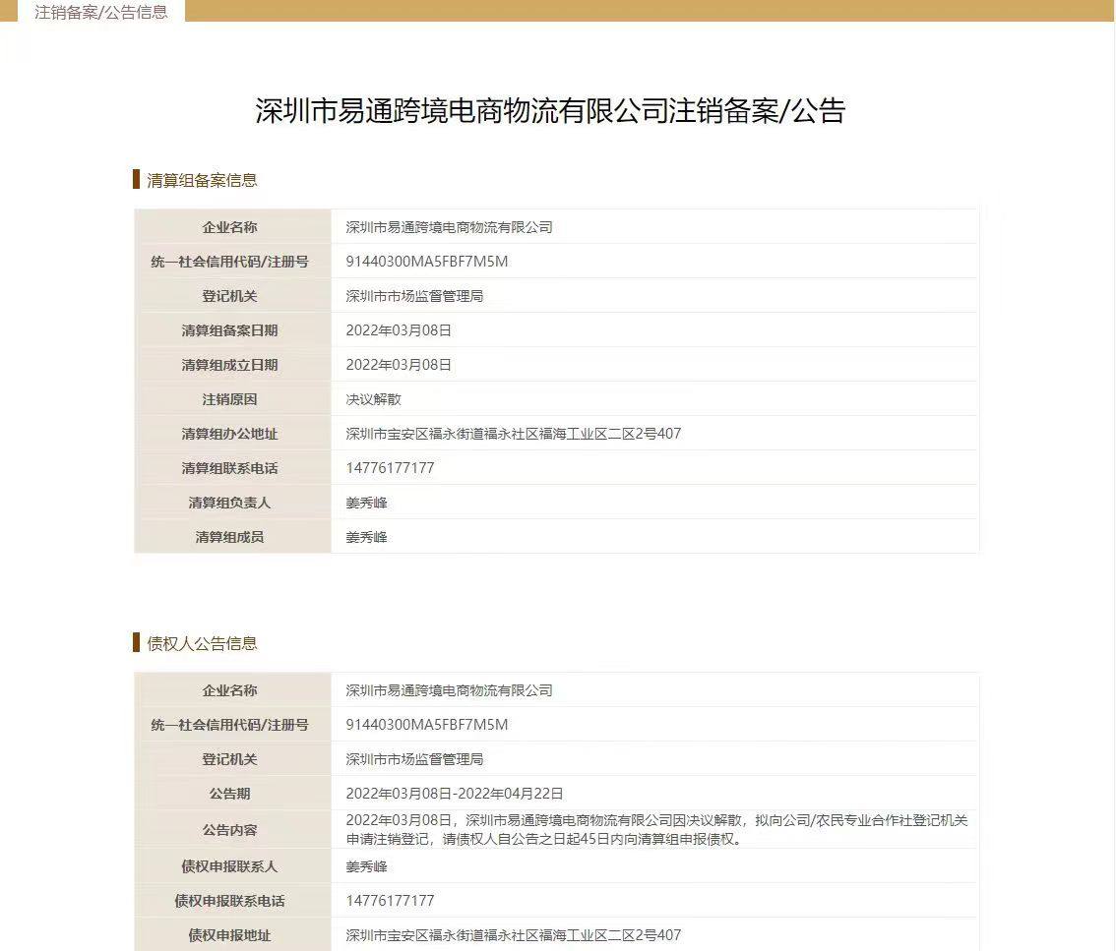Click the 债权申报联系电话 label
The height and width of the screenshot is (951, 1116).
(229, 901)
